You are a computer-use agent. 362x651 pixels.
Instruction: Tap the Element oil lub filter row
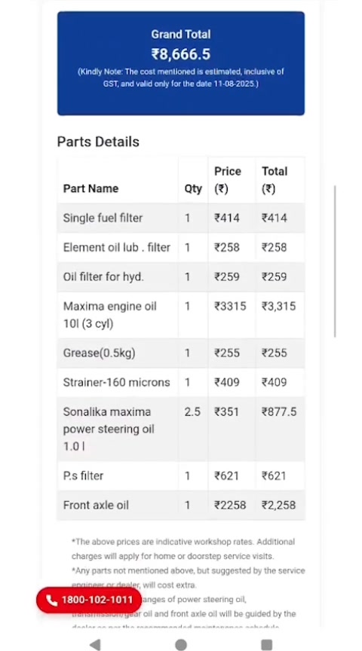(181, 247)
